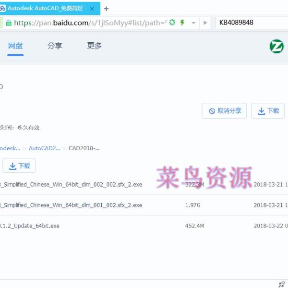Click the 下载 button above the file list
The height and width of the screenshot is (288, 288).
[19, 166]
